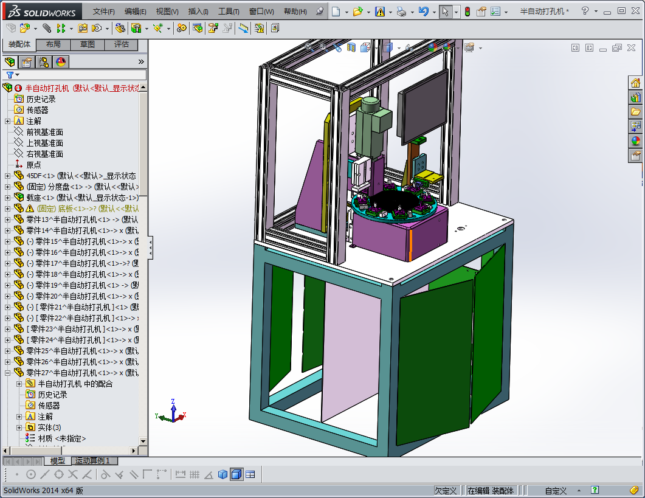
Task: Activate the Measure tool in the toolbar
Action: tap(243, 28)
